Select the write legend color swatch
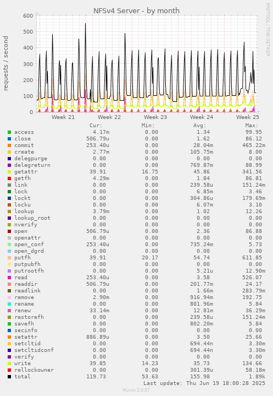273x396 pixels. (x=9, y=364)
